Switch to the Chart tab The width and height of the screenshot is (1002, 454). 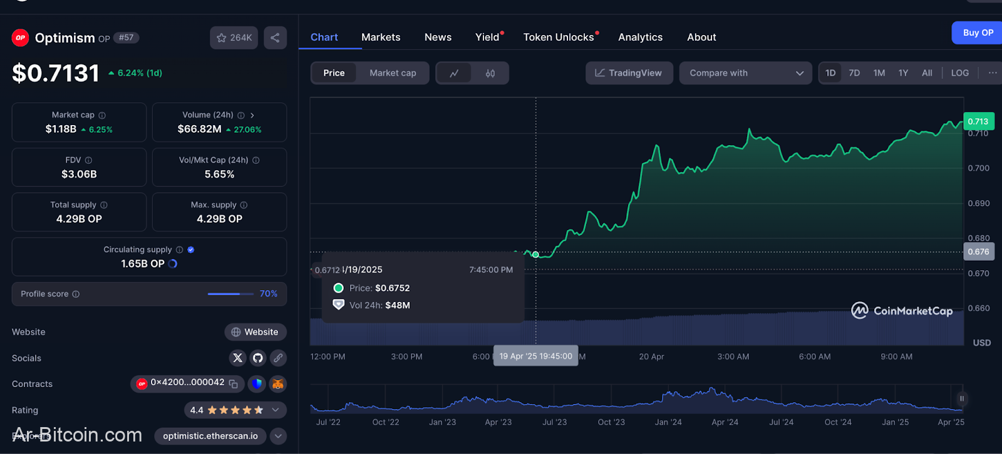tap(324, 38)
